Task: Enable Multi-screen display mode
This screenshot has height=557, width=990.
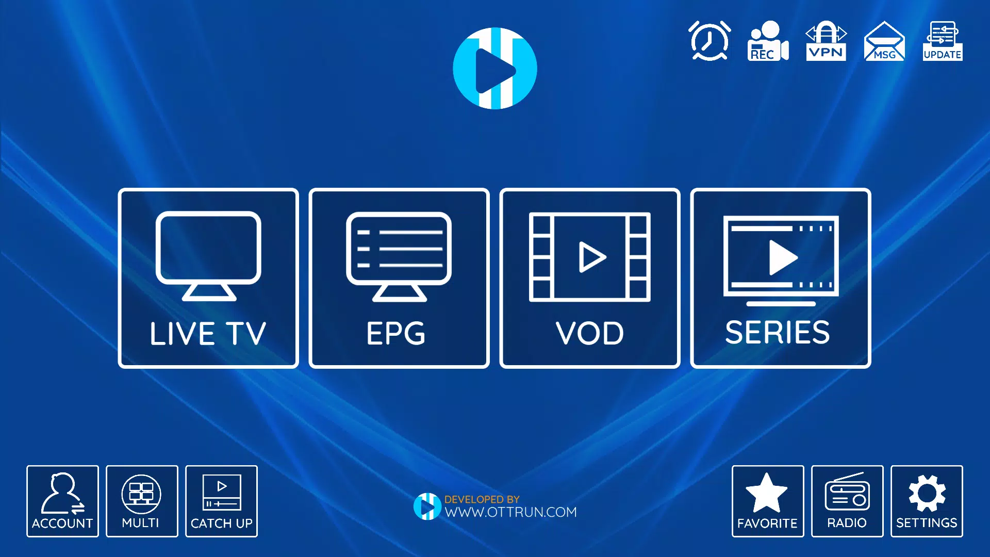Action: [x=141, y=501]
